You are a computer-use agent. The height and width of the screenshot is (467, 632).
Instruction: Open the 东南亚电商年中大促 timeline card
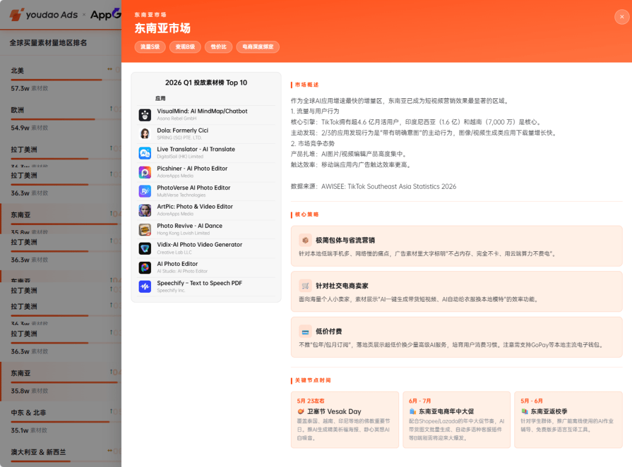[x=456, y=420]
